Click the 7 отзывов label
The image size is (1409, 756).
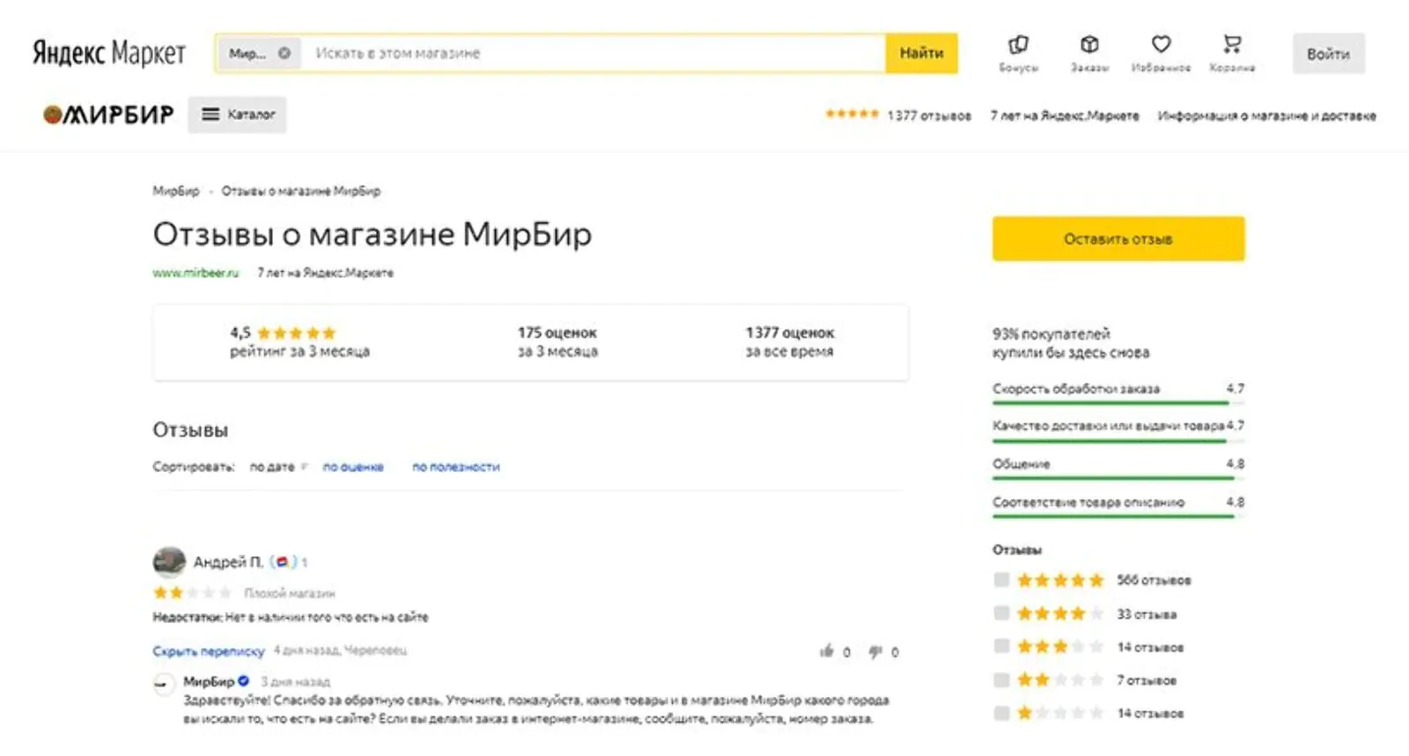[1147, 680]
